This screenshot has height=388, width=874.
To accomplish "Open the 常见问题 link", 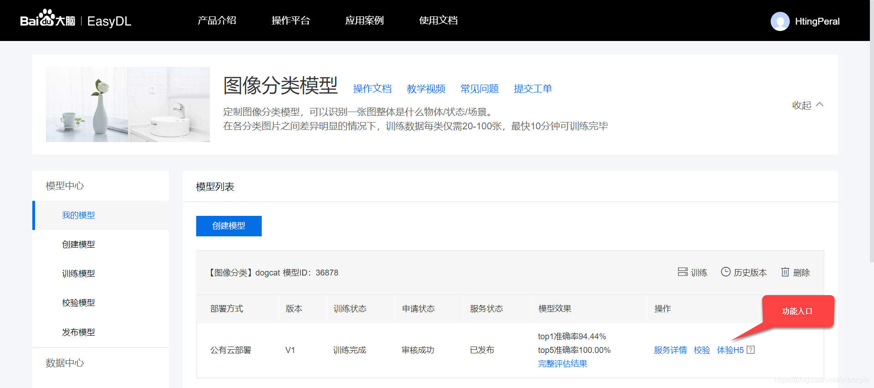I will [479, 89].
